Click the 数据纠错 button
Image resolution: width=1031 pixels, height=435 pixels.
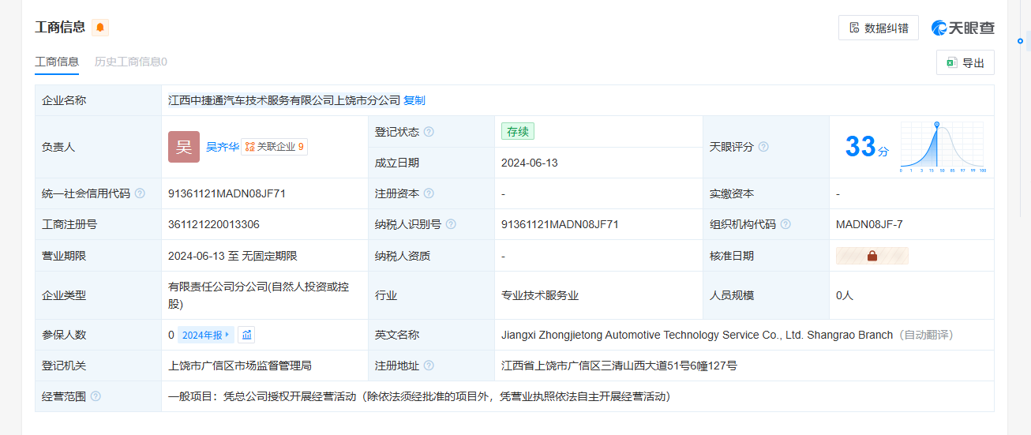878,28
